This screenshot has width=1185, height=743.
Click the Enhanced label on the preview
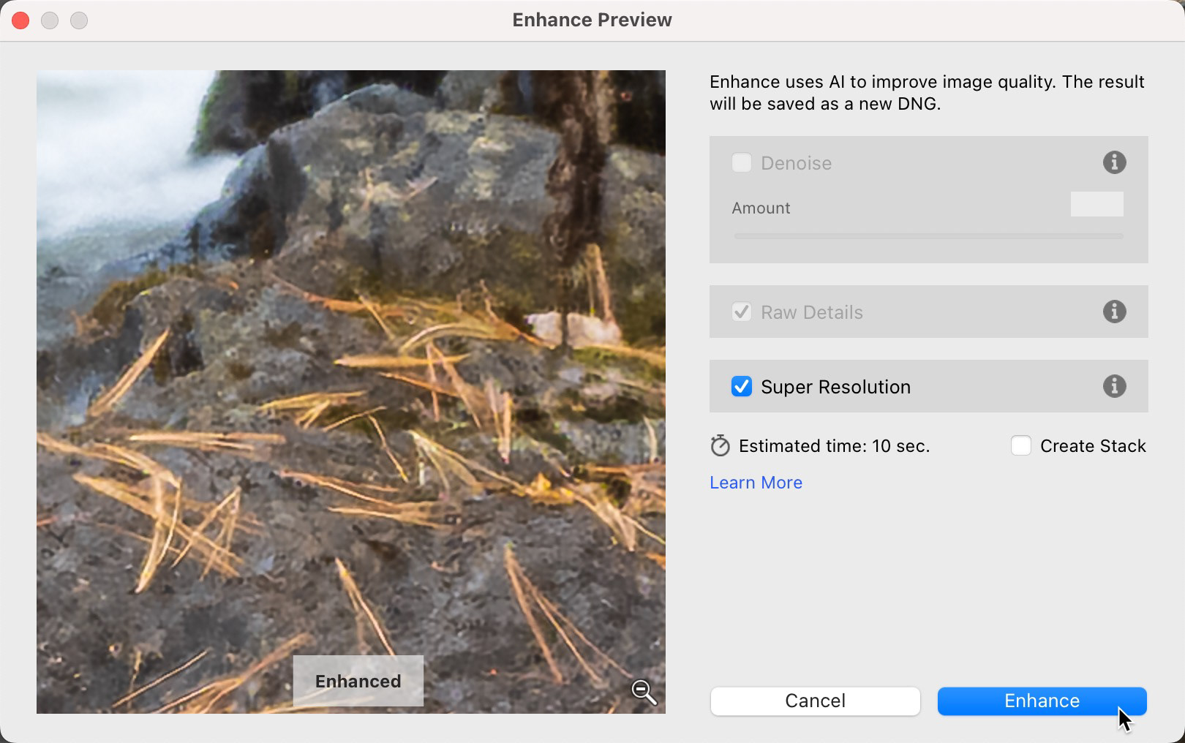tap(358, 681)
